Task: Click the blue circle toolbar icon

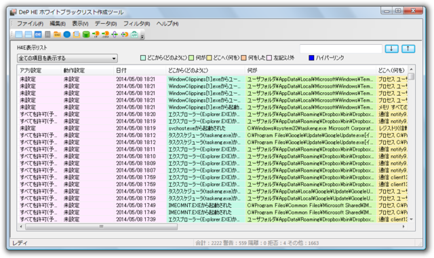Action: [67, 35]
